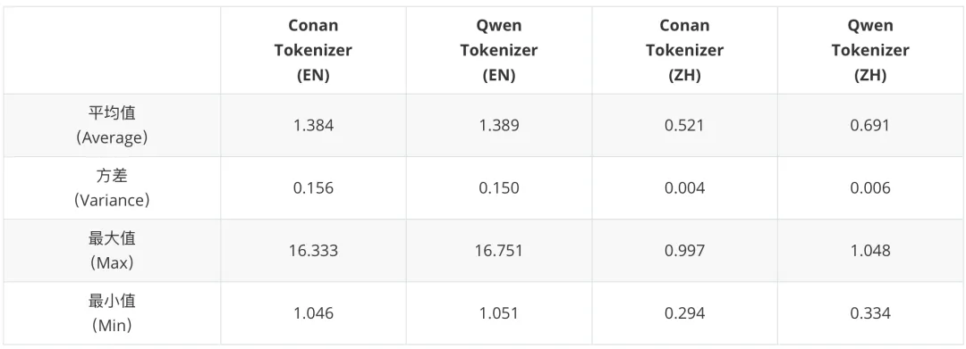Select the 平均值 (Average) row label

pos(112,125)
